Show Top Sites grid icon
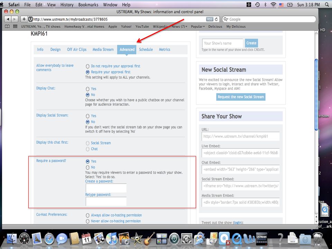Viewport: 332px width, 249px height. coord(15,27)
